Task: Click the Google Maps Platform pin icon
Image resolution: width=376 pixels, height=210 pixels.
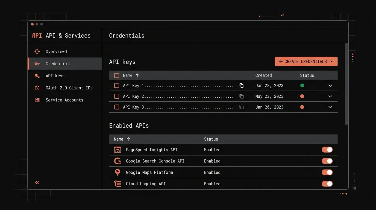Action: (117, 172)
